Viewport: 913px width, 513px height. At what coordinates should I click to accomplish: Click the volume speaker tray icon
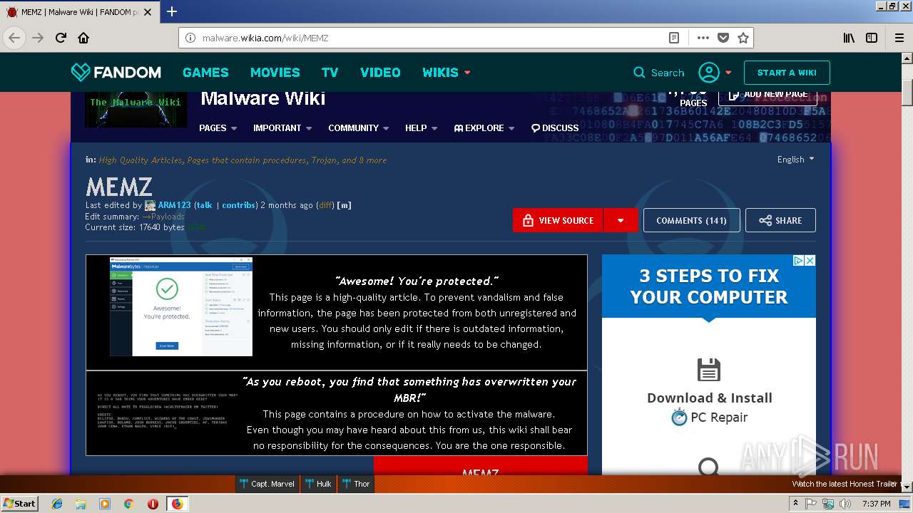point(845,504)
